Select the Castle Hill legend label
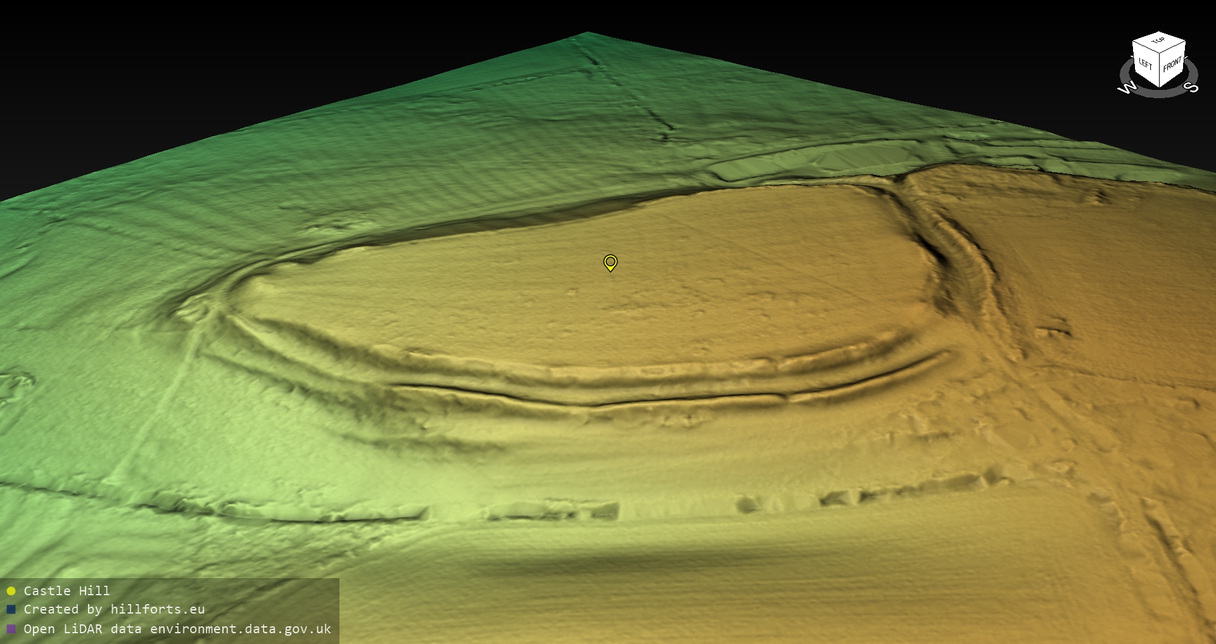The image size is (1216, 644). [66, 591]
